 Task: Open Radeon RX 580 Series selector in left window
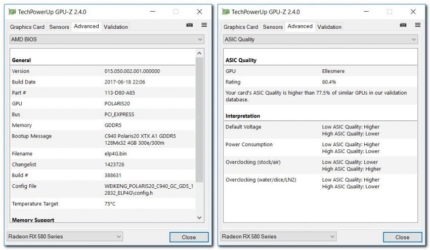tap(65, 236)
